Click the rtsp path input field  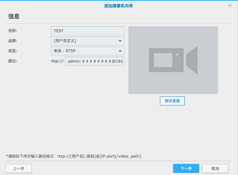(95, 61)
